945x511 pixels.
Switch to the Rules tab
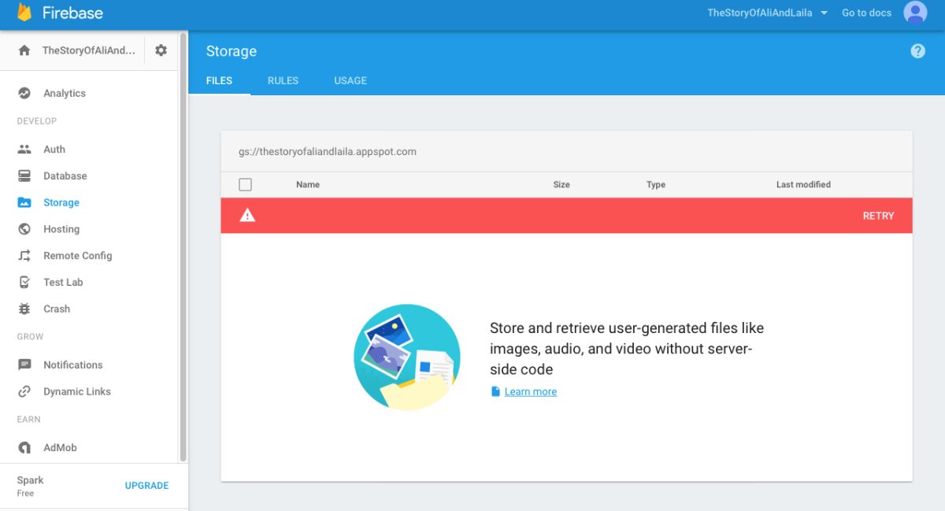283,80
